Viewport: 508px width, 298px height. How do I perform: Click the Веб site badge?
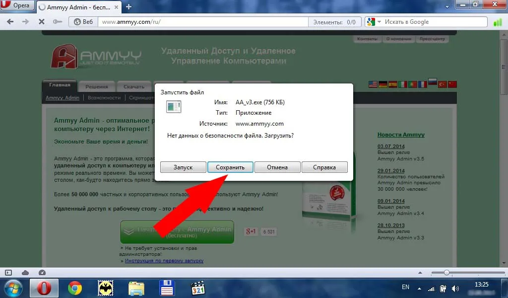coord(82,22)
